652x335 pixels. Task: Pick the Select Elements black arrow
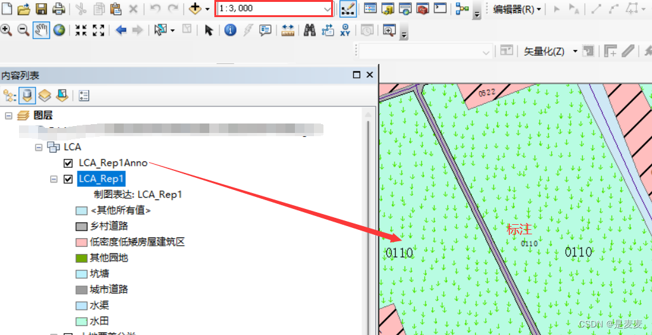pos(209,30)
